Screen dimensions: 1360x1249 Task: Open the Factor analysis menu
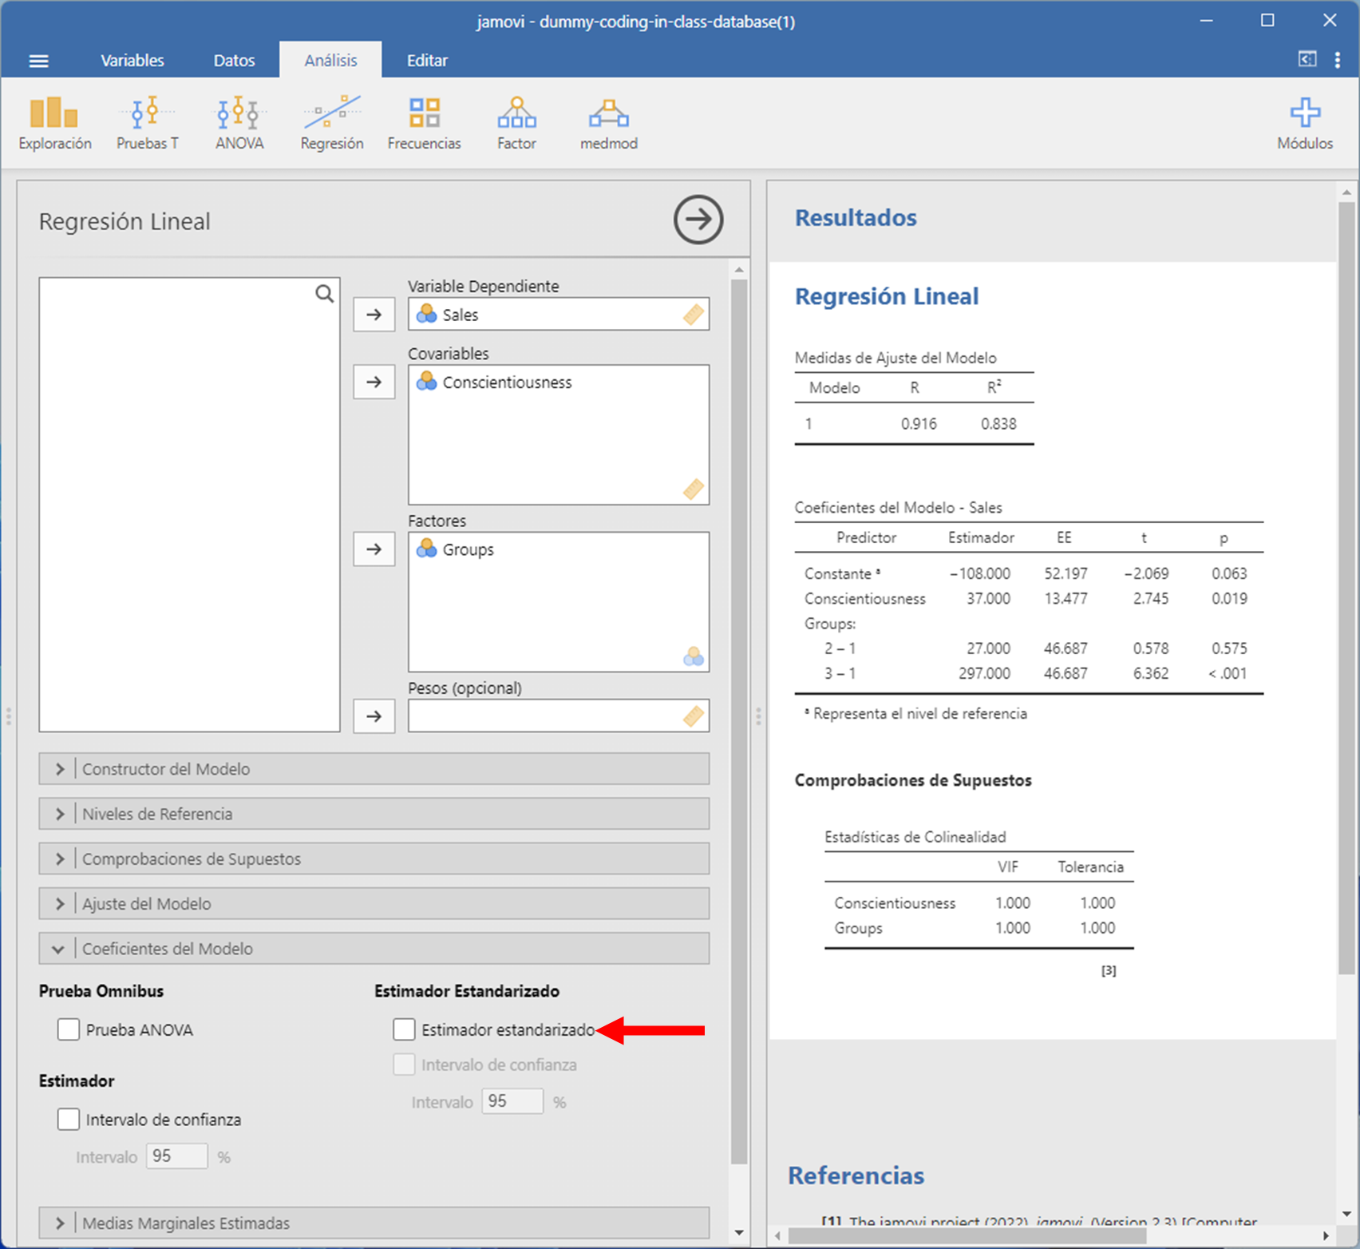click(516, 123)
